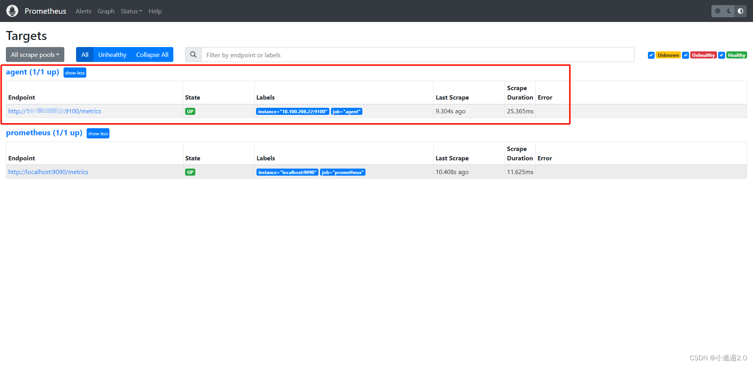Toggle the Healthy filter checkbox
753x365 pixels.
click(x=722, y=55)
